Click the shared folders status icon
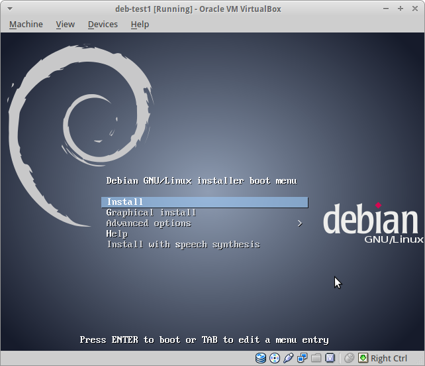 pyautogui.click(x=316, y=358)
